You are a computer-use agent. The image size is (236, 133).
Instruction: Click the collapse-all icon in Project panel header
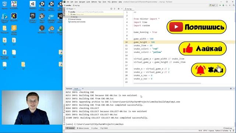(115, 9)
